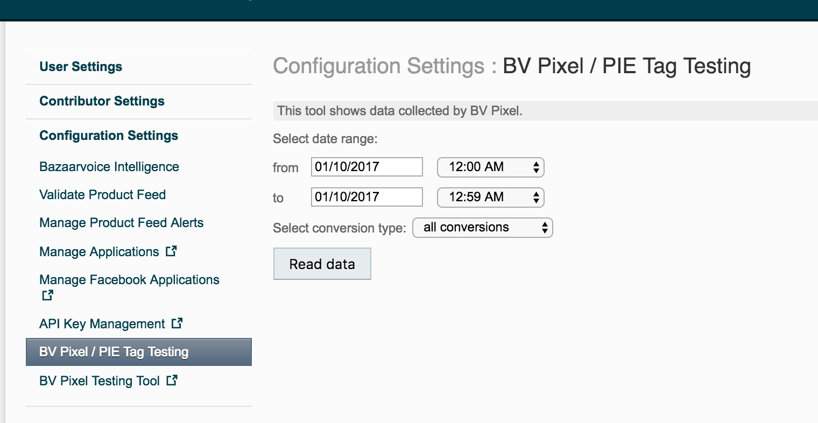
Task: Expand the all conversions type dropdown
Action: coord(482,227)
